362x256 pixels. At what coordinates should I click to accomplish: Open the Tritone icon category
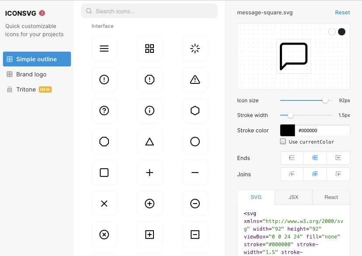coord(27,89)
